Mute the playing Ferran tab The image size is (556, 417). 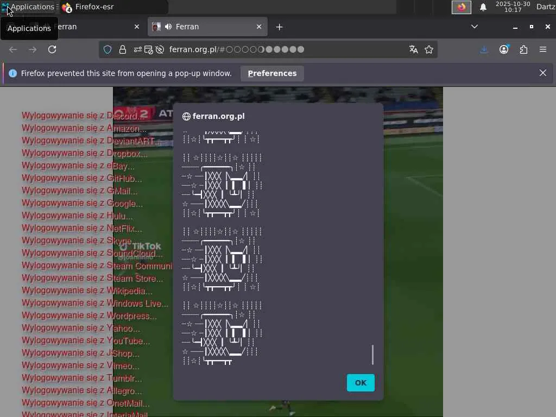click(x=168, y=27)
